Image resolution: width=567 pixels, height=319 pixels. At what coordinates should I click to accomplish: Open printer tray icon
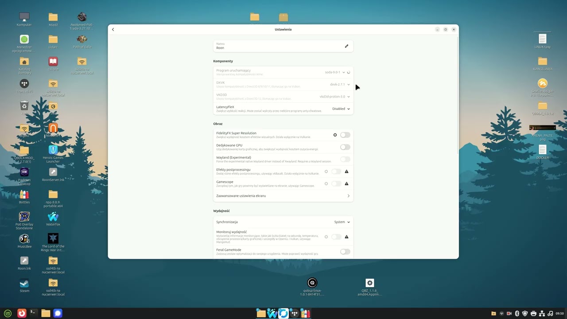click(533, 313)
